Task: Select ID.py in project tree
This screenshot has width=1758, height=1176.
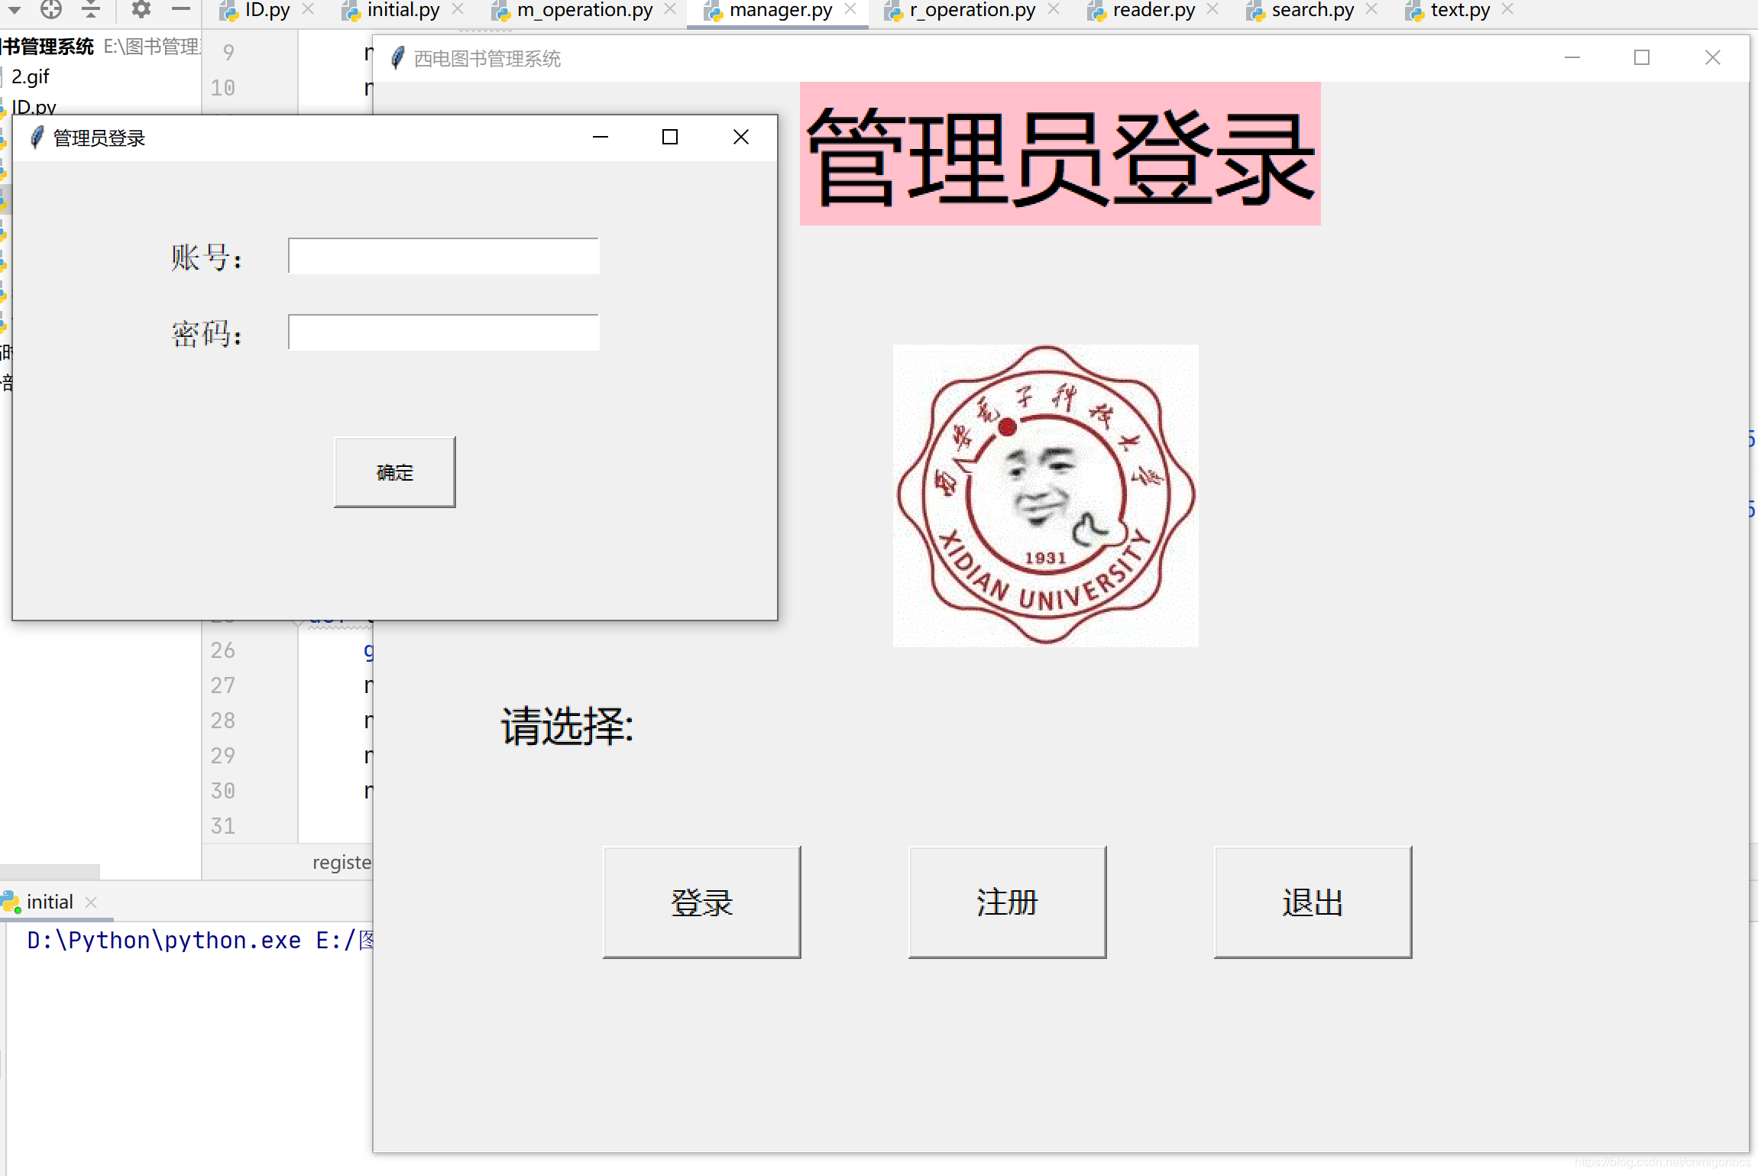Action: coord(34,107)
